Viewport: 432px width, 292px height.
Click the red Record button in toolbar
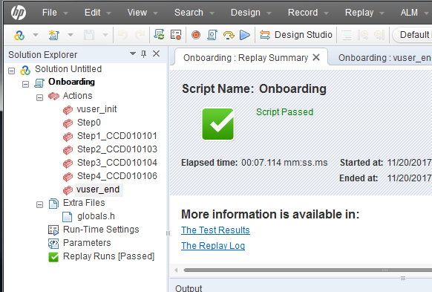click(x=196, y=35)
